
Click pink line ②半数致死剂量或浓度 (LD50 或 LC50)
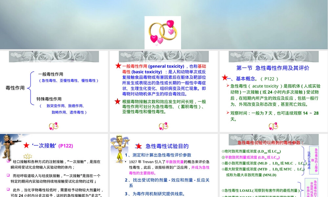click(x=251, y=157)
